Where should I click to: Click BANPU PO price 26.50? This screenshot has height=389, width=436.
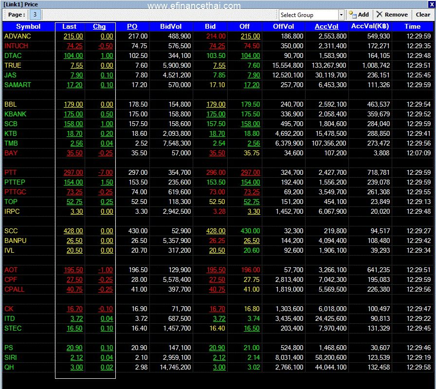[x=139, y=241]
